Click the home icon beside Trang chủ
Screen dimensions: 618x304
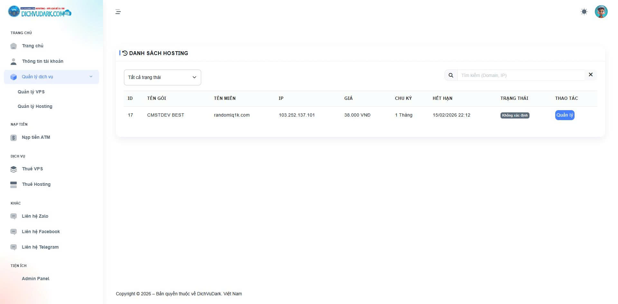click(14, 46)
